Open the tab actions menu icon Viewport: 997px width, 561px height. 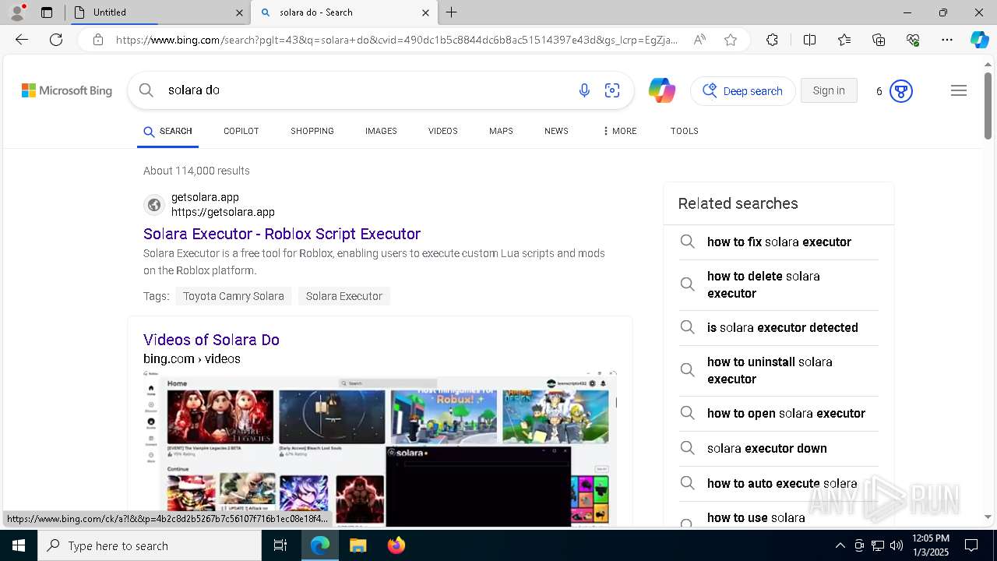coord(47,12)
